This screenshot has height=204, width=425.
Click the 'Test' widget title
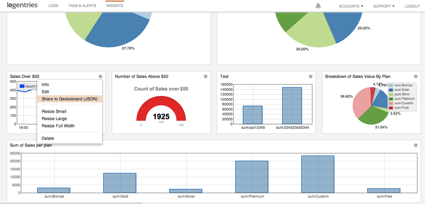[224, 76]
